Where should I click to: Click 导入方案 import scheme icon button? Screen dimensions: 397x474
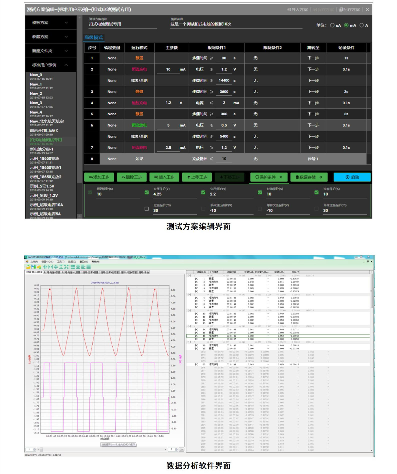click(297, 10)
